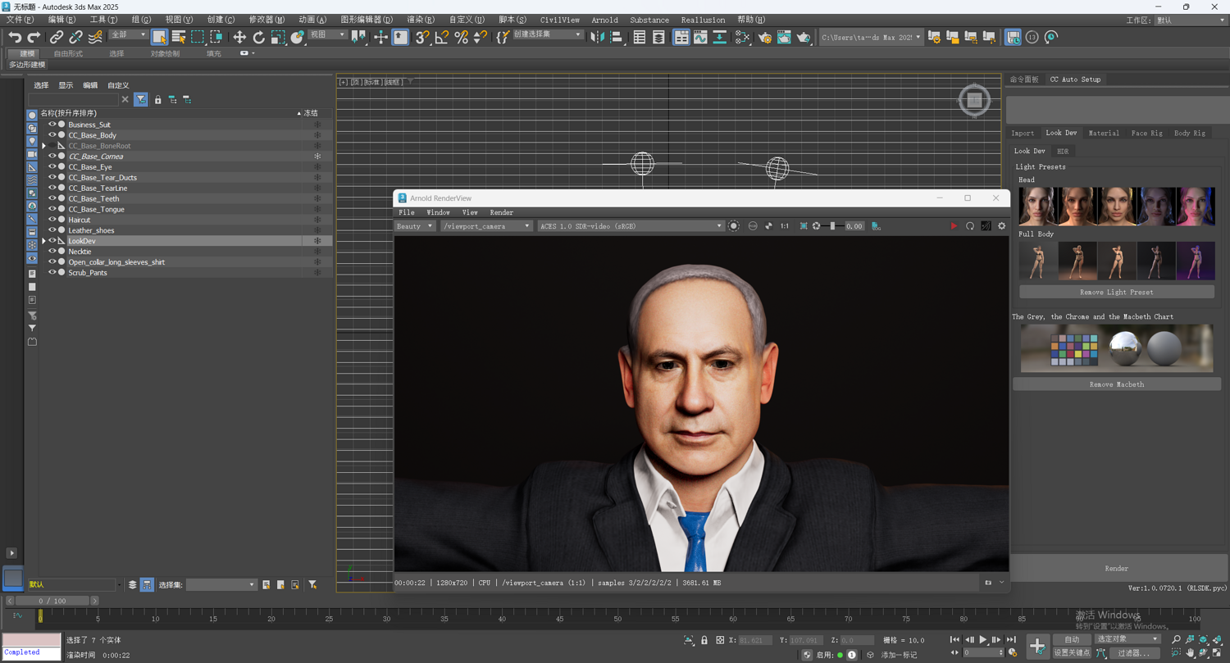The width and height of the screenshot is (1230, 663).
Task: Choose the Select and Move tool
Action: click(239, 37)
